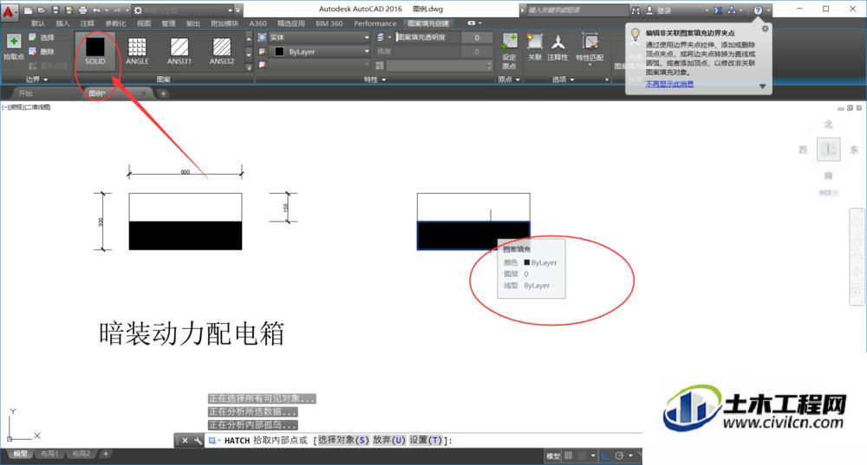Viewport: 867px width, 465px height.
Task: Expand the 原点 panel
Action: point(509,80)
